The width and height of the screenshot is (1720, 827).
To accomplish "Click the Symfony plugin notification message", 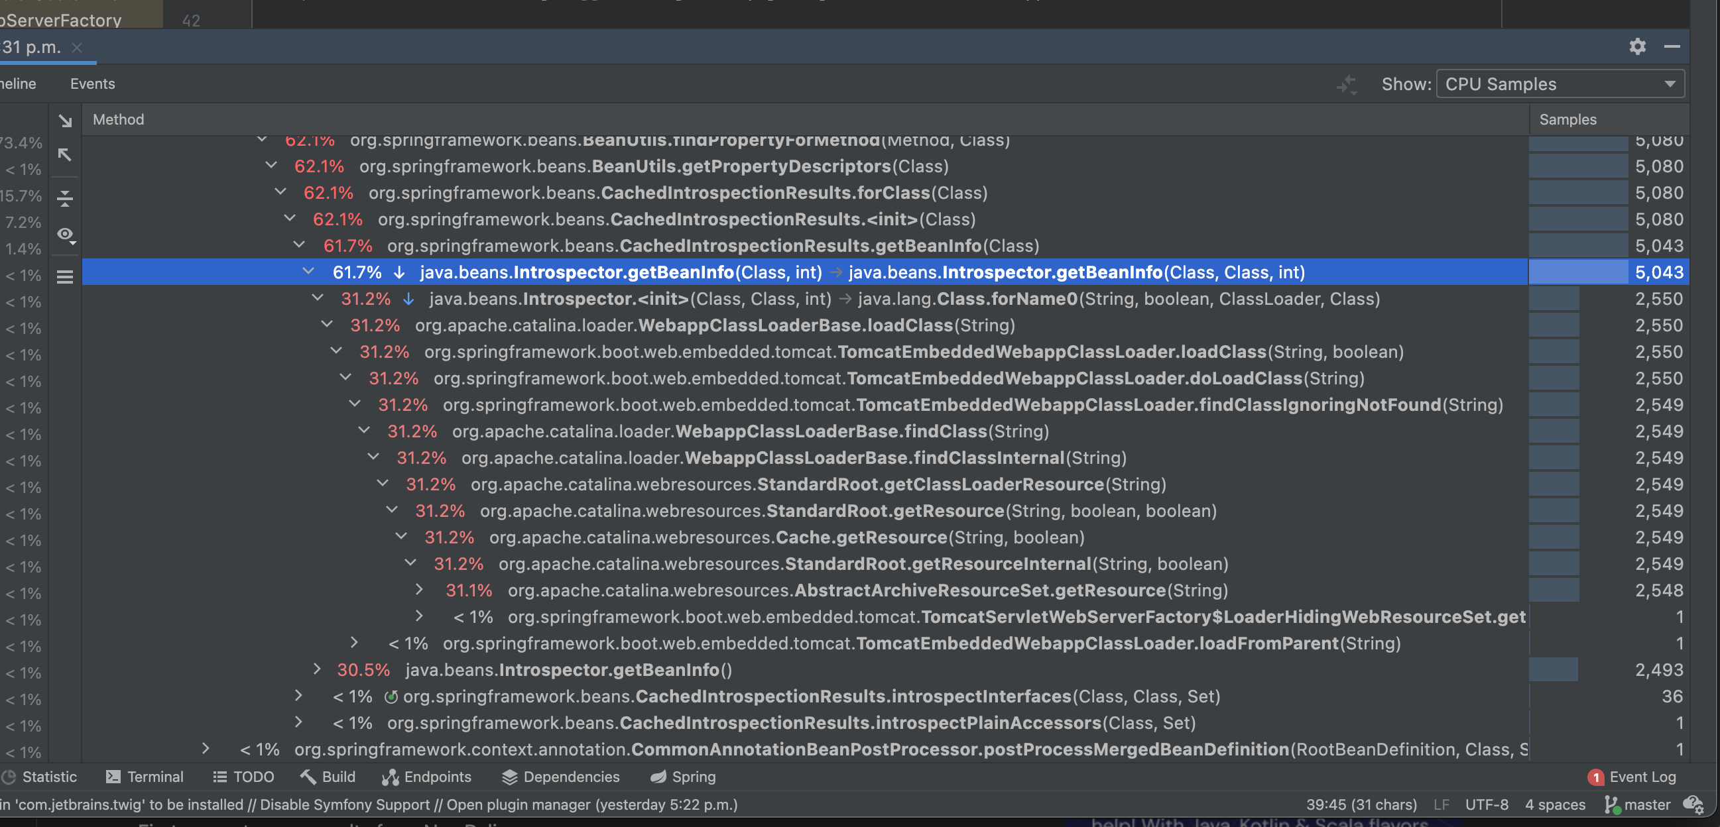I will coord(369,805).
